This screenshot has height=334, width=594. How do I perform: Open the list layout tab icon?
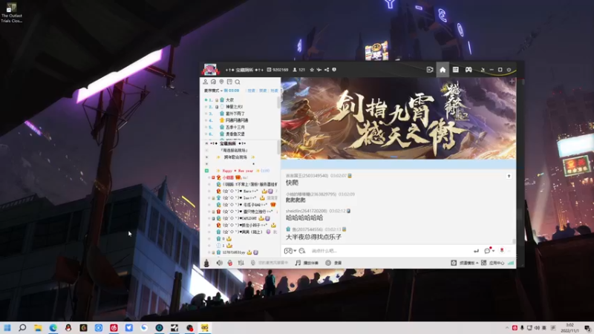455,70
